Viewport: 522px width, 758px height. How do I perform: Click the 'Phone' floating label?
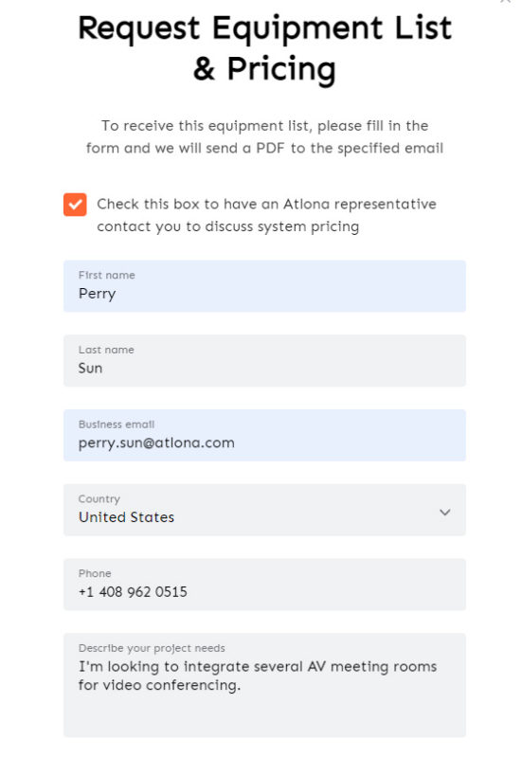[95, 573]
